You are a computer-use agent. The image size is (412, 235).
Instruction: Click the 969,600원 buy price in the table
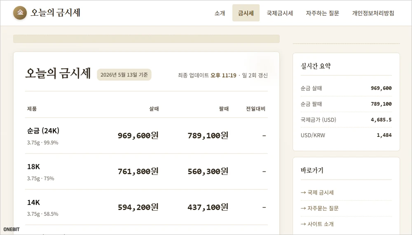click(x=138, y=135)
